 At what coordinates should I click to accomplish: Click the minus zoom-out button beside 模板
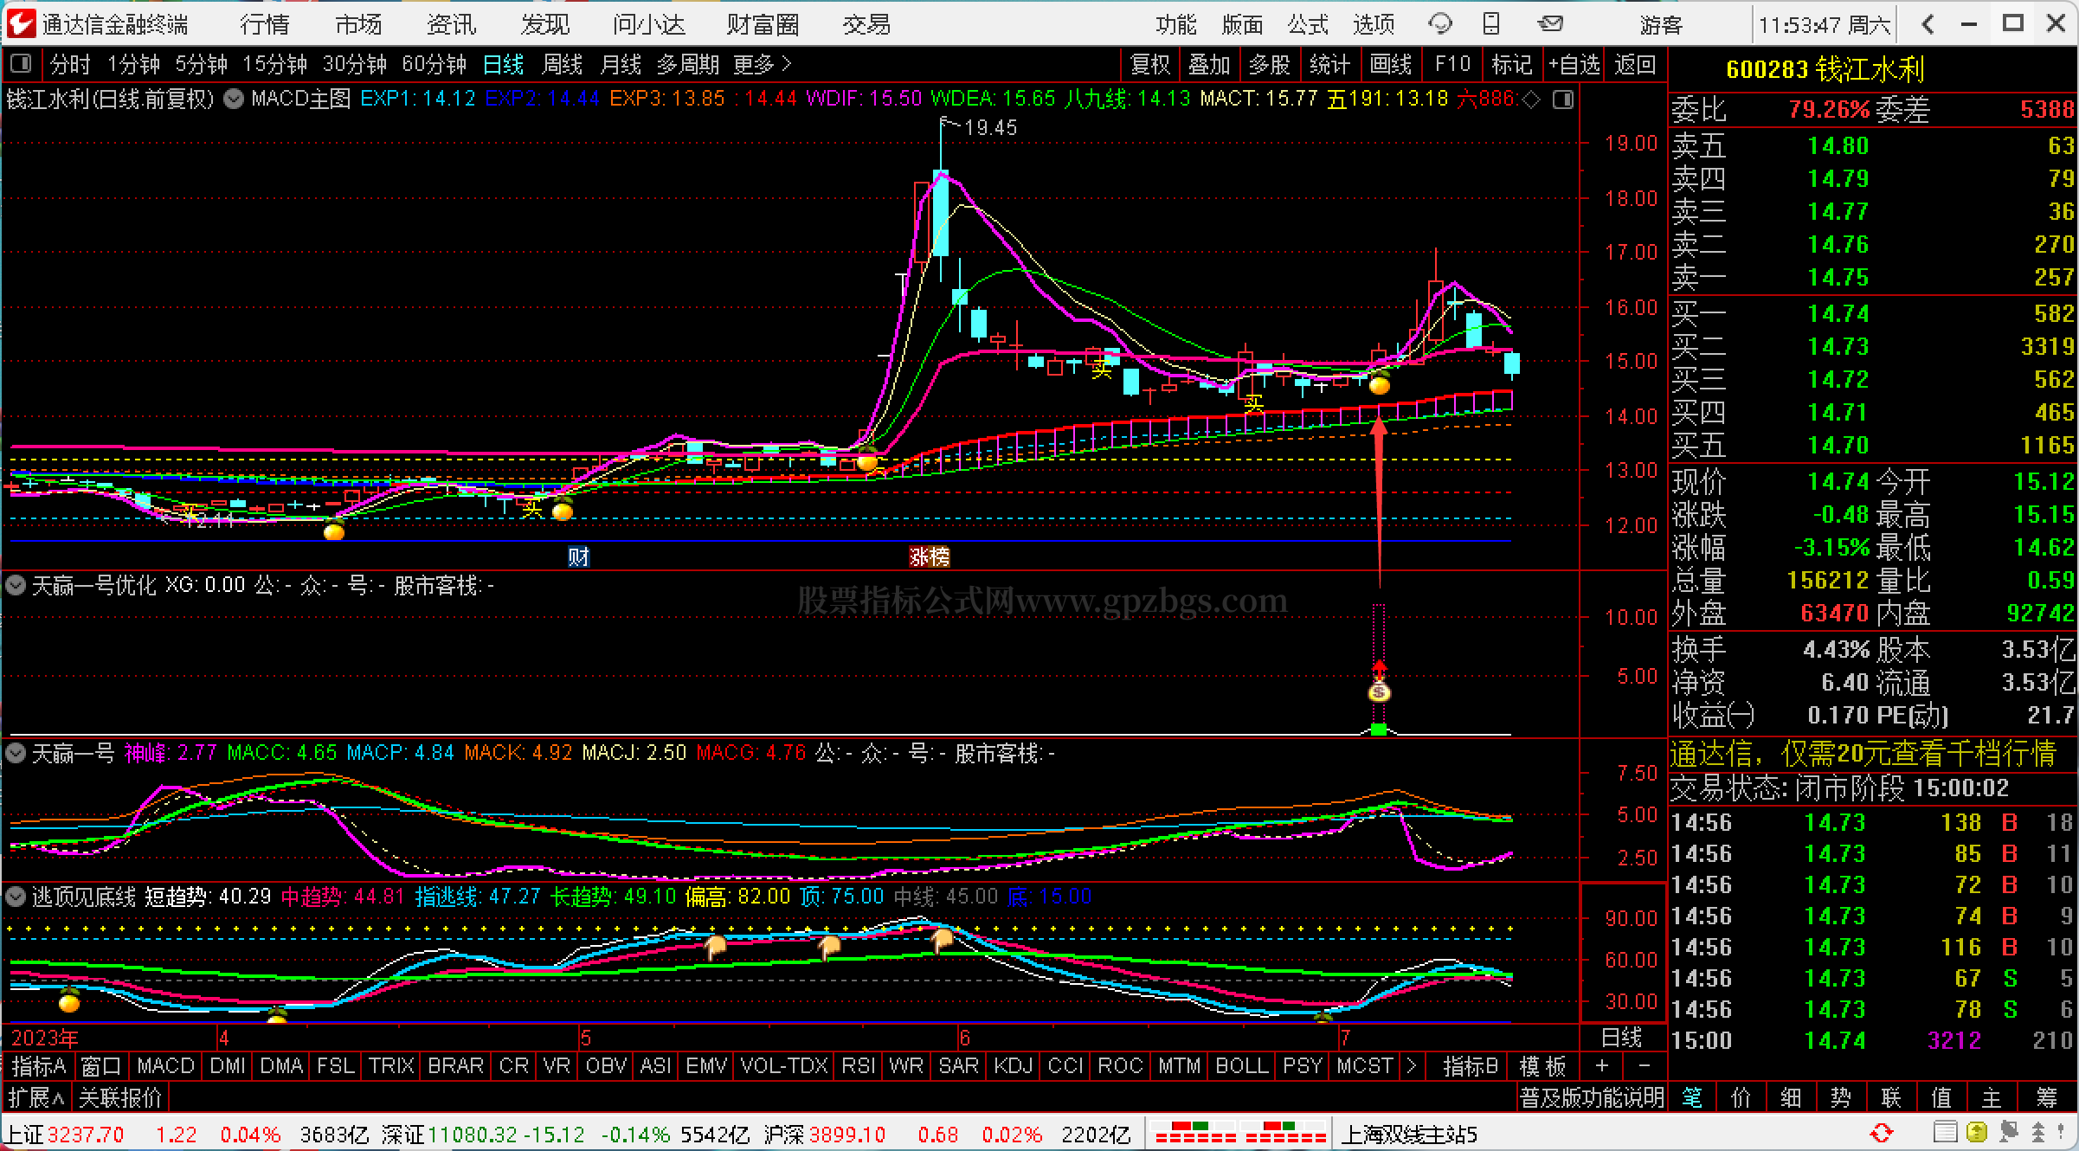tap(1644, 1066)
